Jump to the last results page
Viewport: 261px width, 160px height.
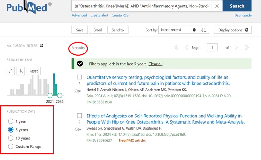pyautogui.click(x=247, y=48)
